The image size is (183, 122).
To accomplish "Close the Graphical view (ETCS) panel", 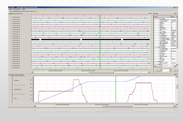I will 152,13.
